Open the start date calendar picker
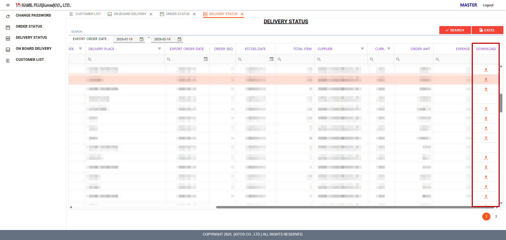This screenshot has height=240, width=506. pyautogui.click(x=142, y=39)
